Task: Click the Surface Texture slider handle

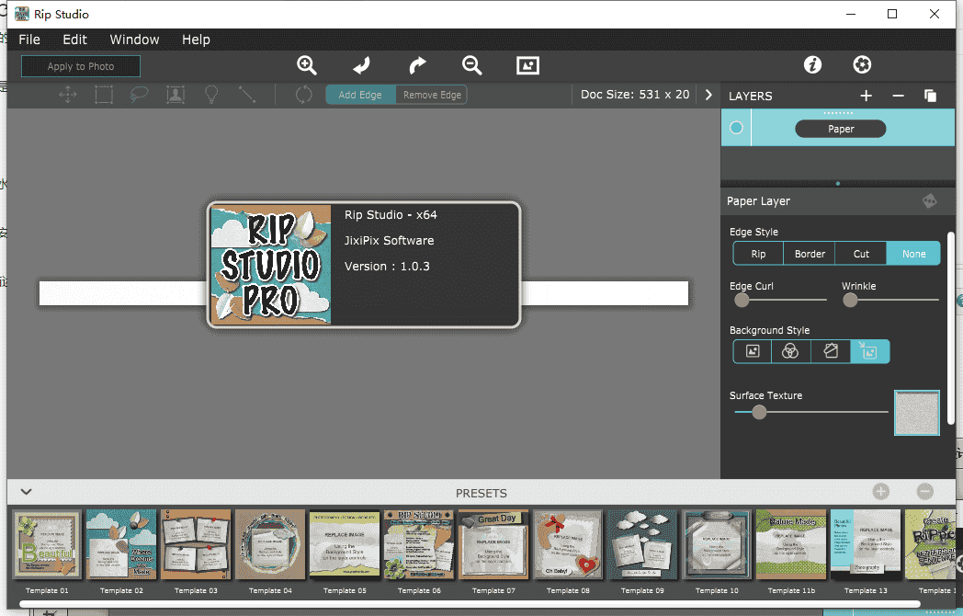Action: [759, 413]
